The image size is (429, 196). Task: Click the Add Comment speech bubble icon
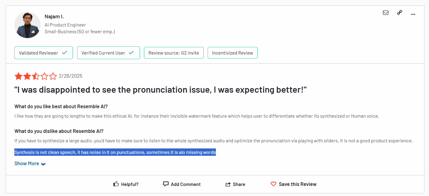click(x=166, y=184)
